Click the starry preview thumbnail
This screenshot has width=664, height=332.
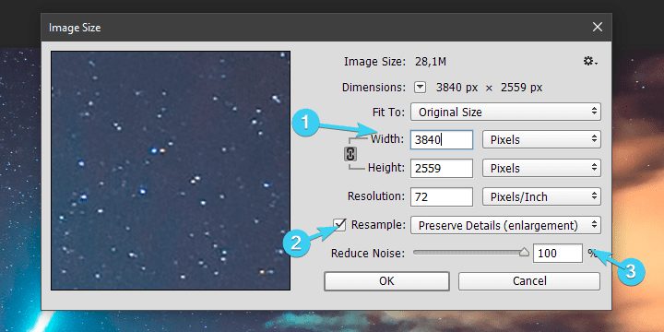171,171
